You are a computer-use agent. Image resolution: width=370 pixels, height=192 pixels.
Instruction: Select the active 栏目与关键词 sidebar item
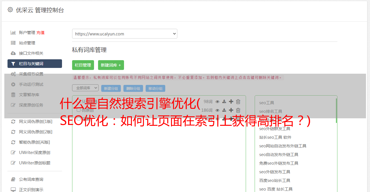[35, 64]
